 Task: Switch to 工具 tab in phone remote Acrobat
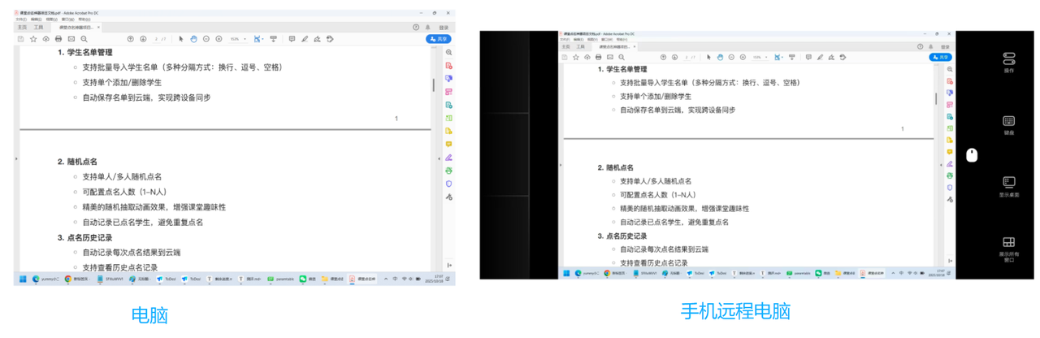coord(580,47)
